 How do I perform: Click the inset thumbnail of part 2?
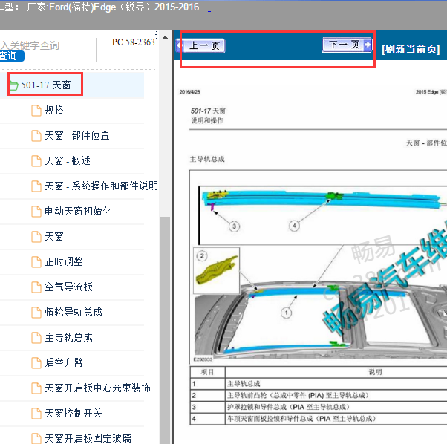pyautogui.click(x=216, y=270)
